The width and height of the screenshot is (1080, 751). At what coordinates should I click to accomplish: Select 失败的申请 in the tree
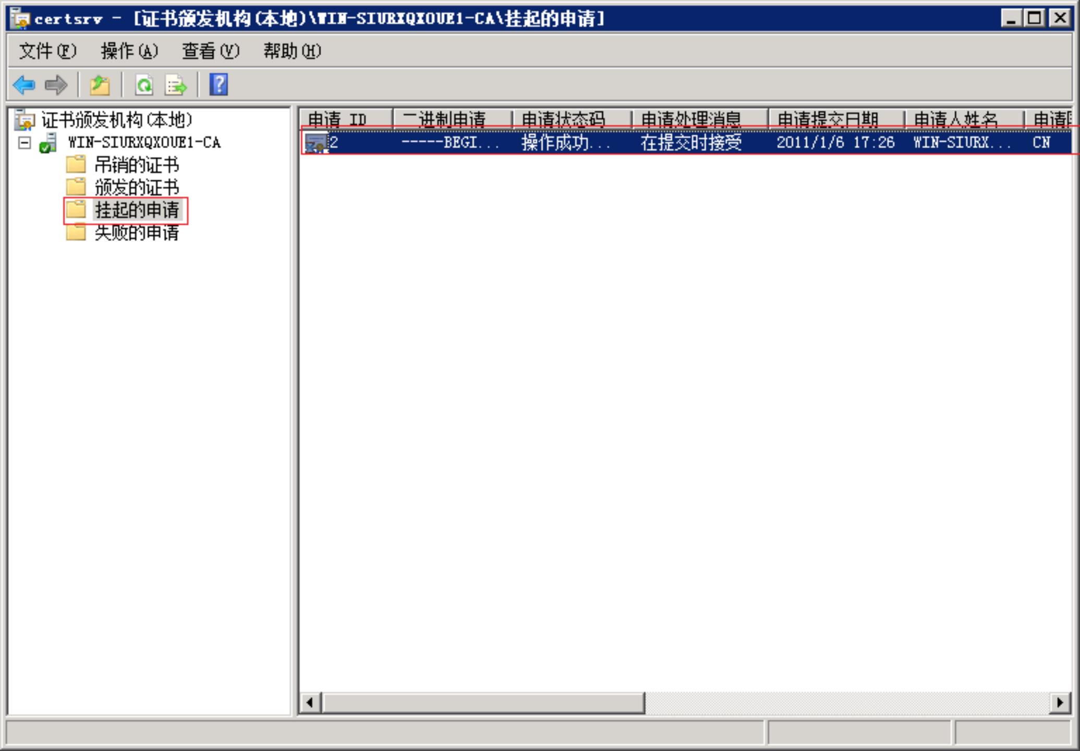coord(137,233)
